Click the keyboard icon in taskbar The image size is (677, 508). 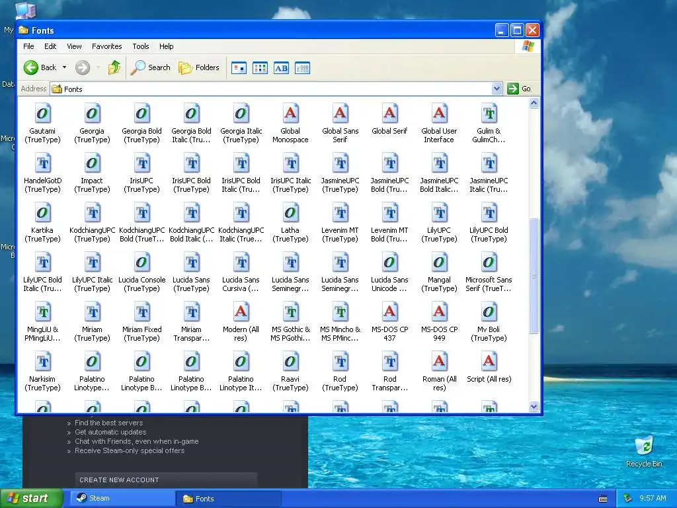tap(603, 499)
